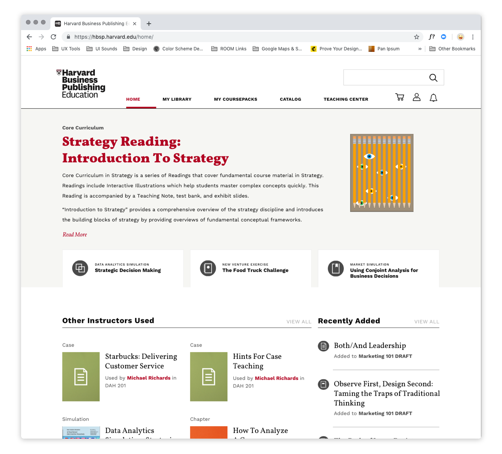Image resolution: width=502 pixels, height=454 pixels.
Task: Click the Starbucks case green thumbnail
Action: (81, 377)
